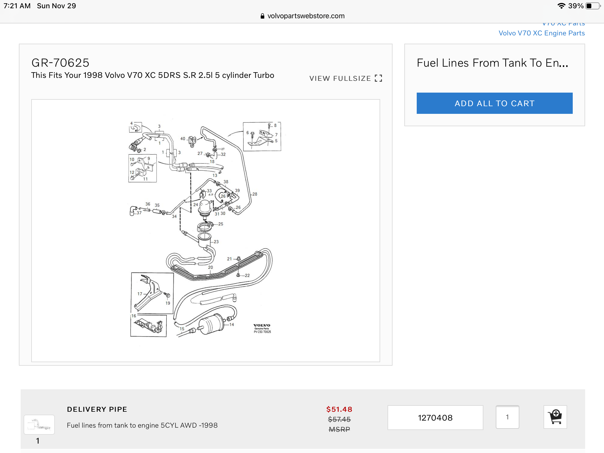The image size is (604, 453).
Task: Click the Fuel Lines From Tank heading
Action: tap(492, 63)
